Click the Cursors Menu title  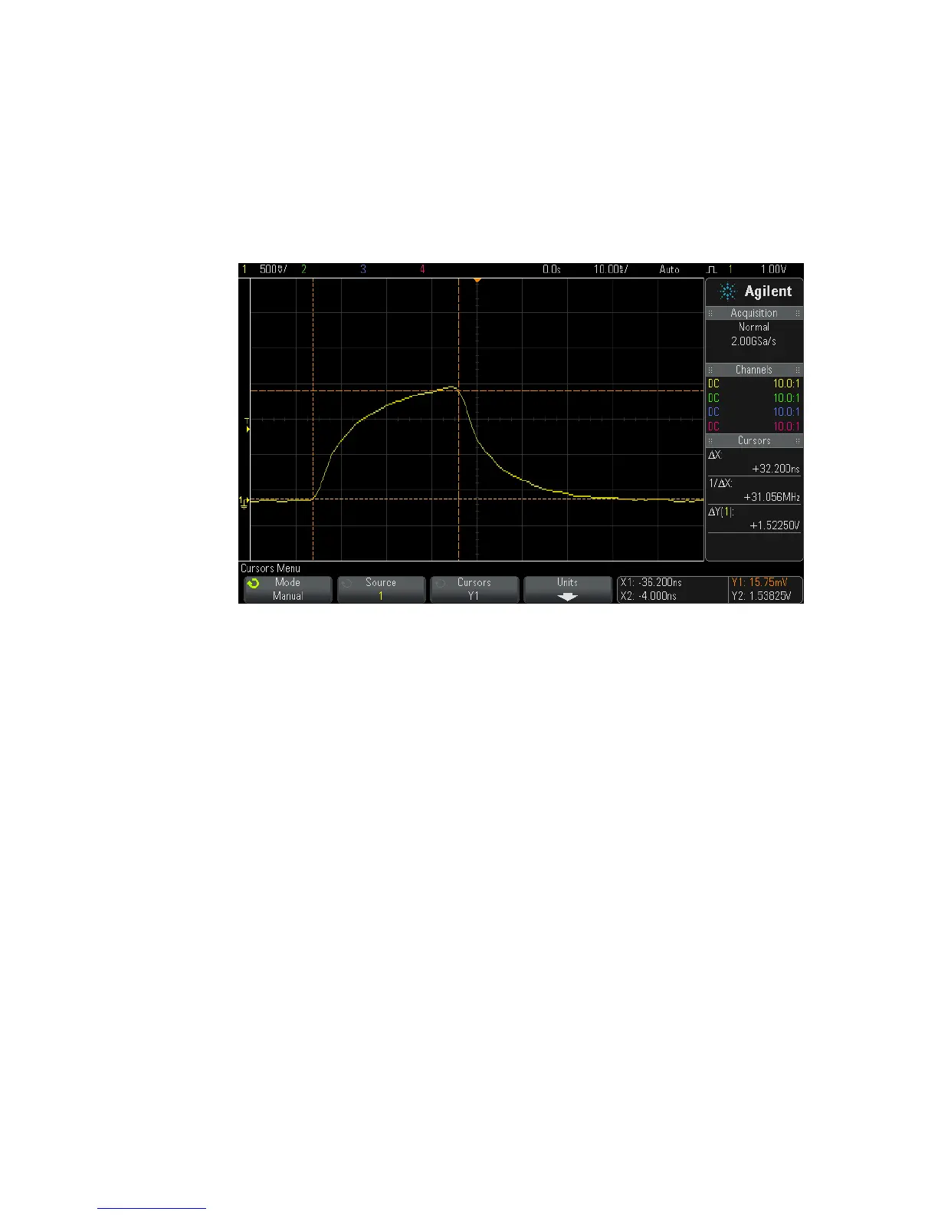pos(271,568)
